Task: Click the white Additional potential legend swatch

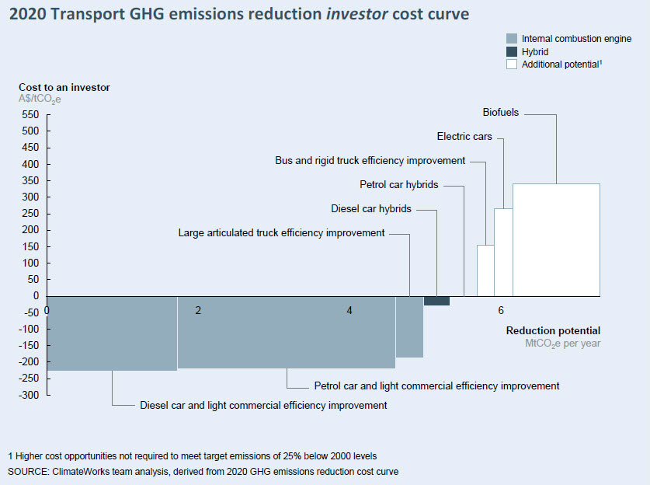Action: pyautogui.click(x=511, y=65)
